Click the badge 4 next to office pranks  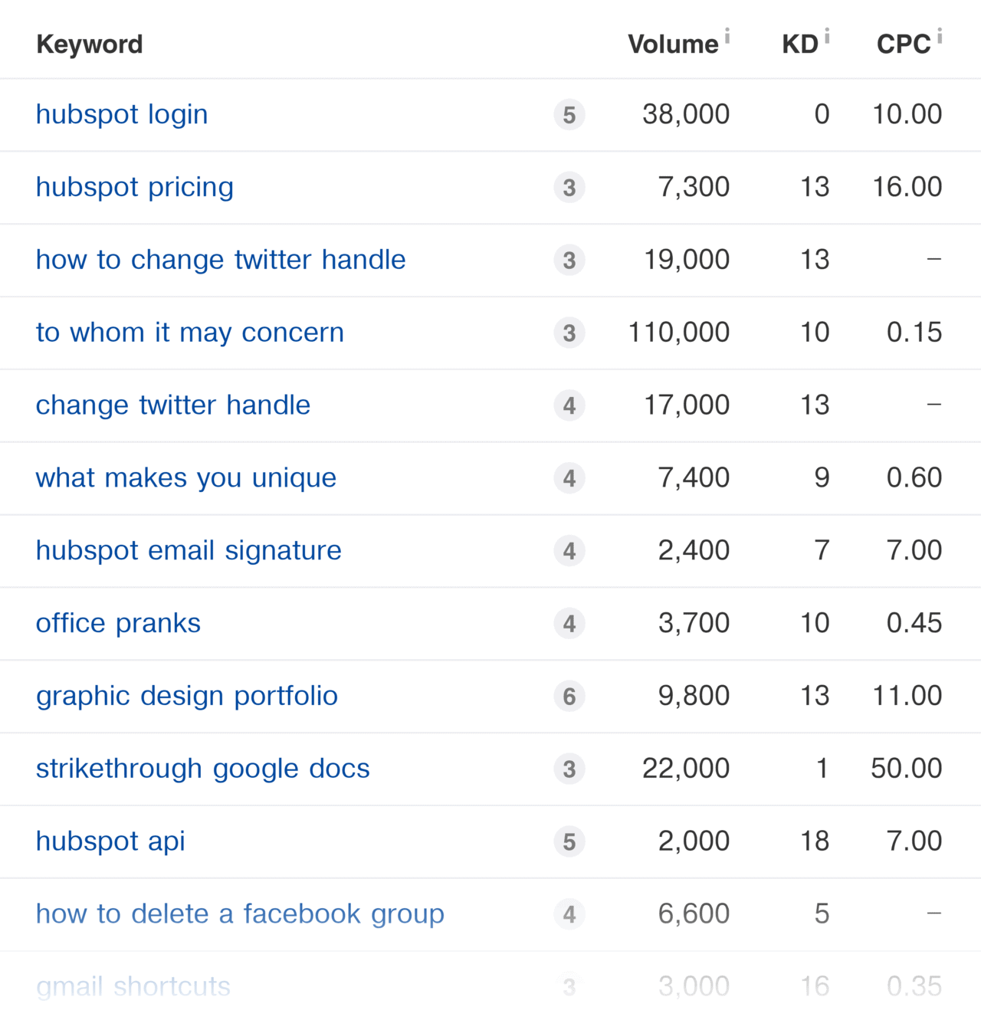point(569,624)
